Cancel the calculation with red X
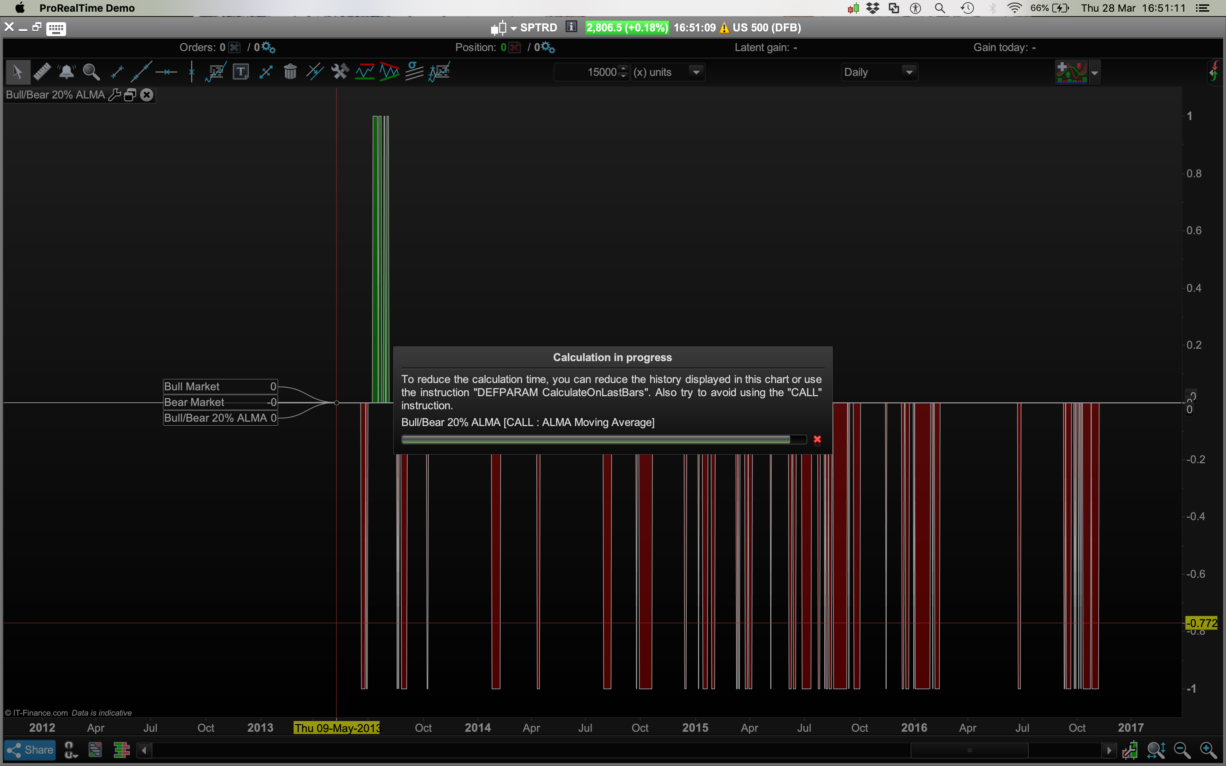 (x=817, y=439)
